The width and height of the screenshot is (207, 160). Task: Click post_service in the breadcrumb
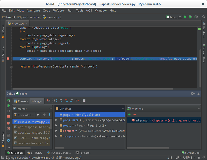tap(29, 17)
